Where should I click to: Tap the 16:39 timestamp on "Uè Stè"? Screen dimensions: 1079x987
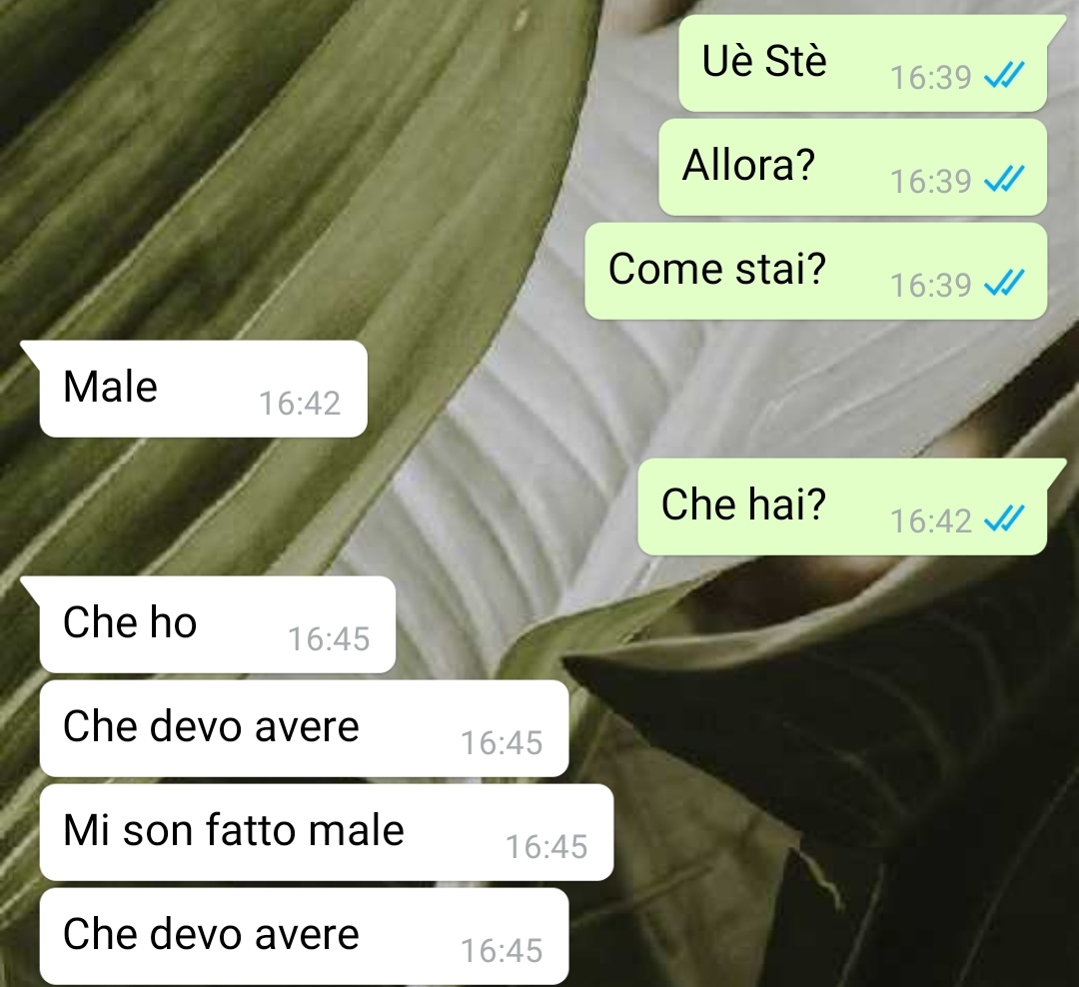(930, 77)
